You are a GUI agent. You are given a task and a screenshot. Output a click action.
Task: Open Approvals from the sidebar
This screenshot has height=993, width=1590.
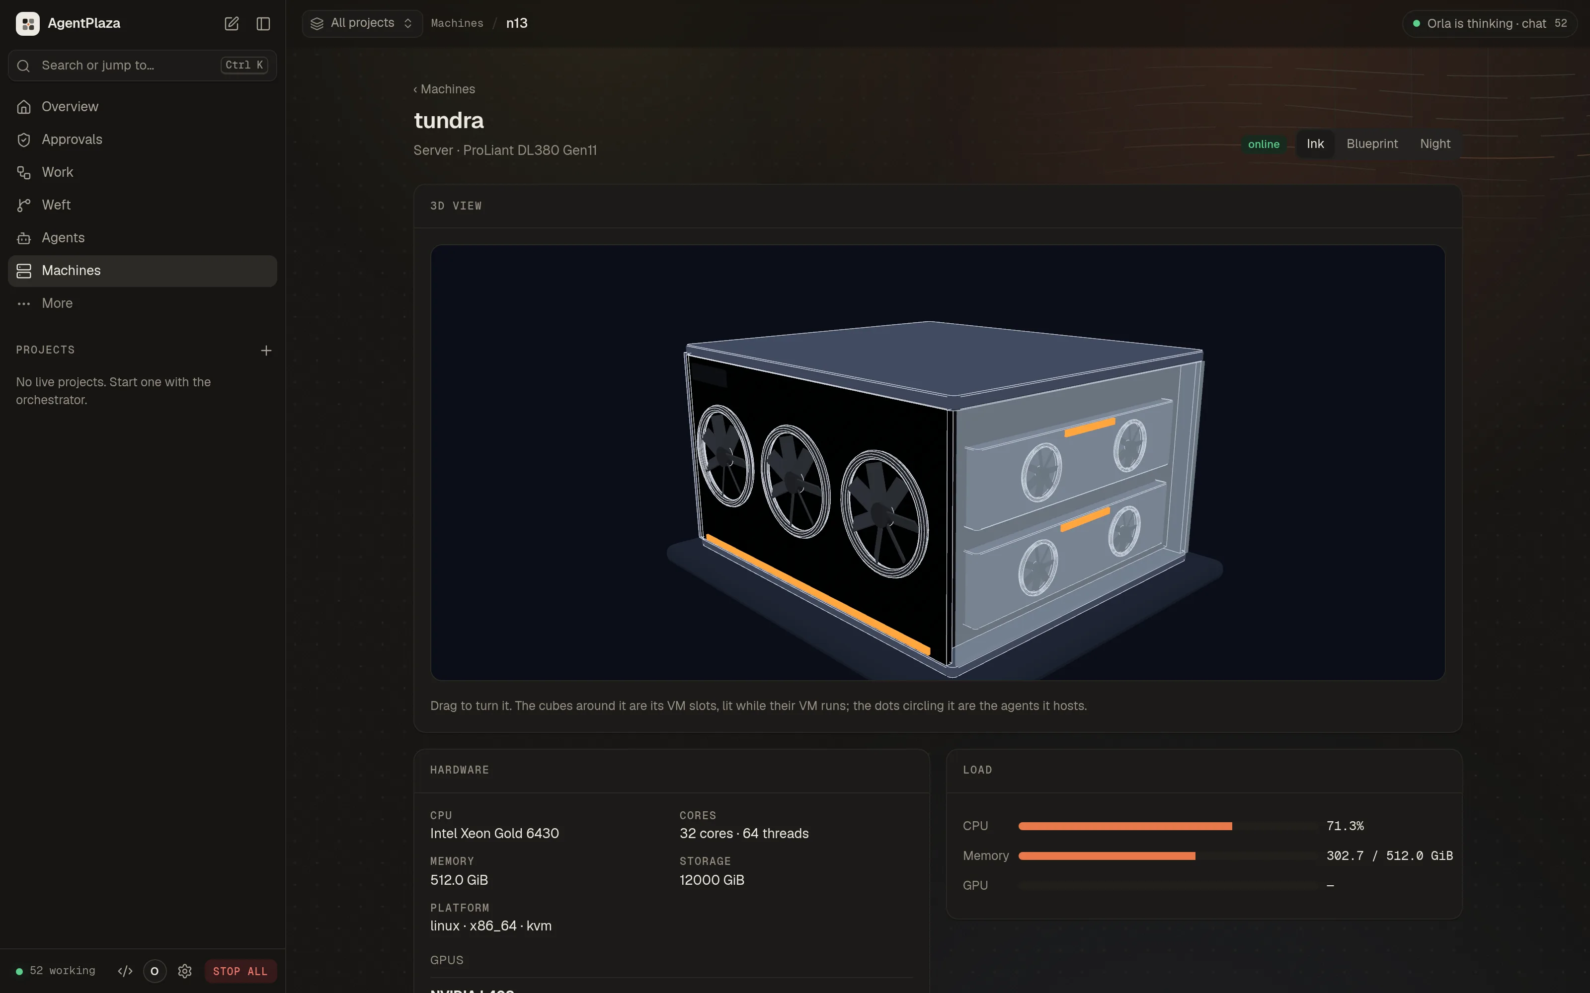143,139
